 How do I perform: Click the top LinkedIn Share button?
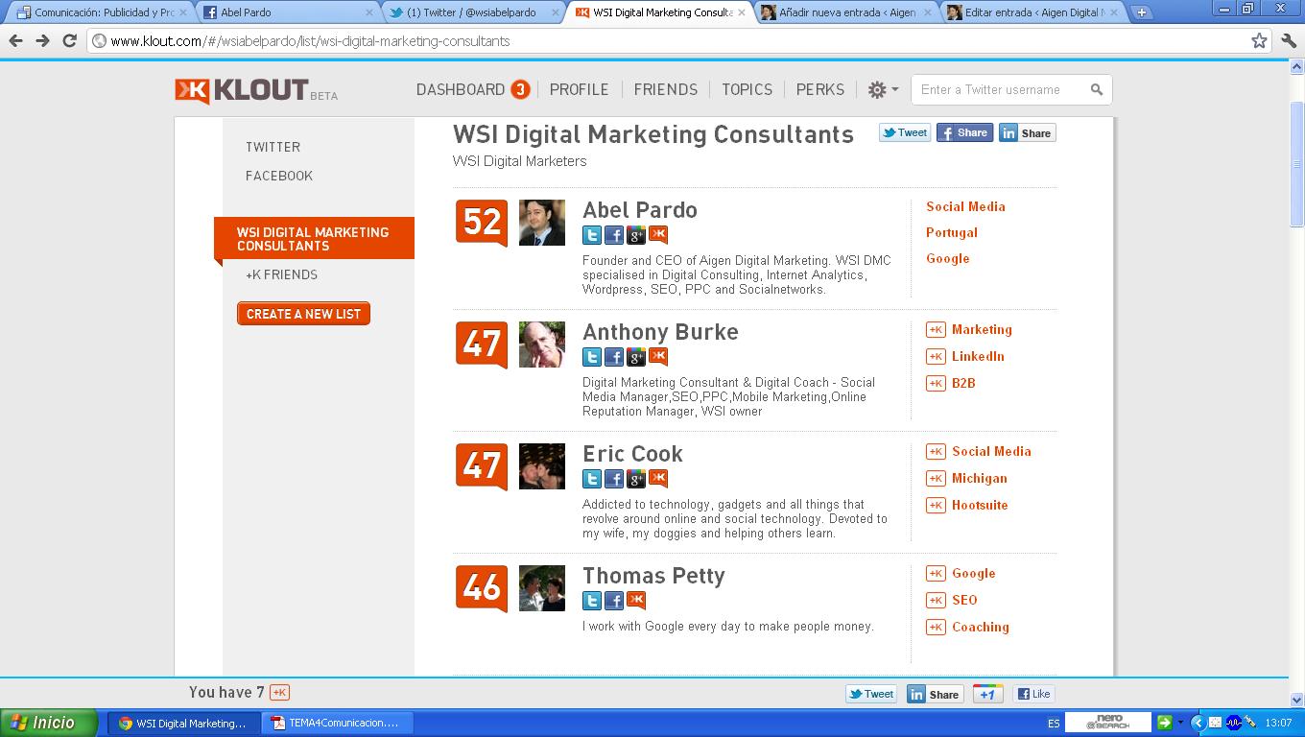click(x=1027, y=132)
